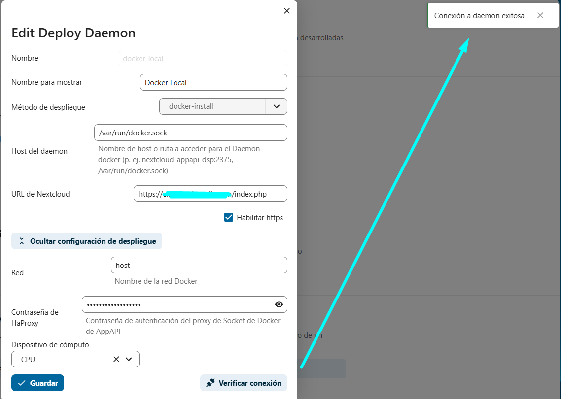The image size is (561, 399).
Task: Select the URL de Nextcloud input box
Action: click(x=210, y=194)
